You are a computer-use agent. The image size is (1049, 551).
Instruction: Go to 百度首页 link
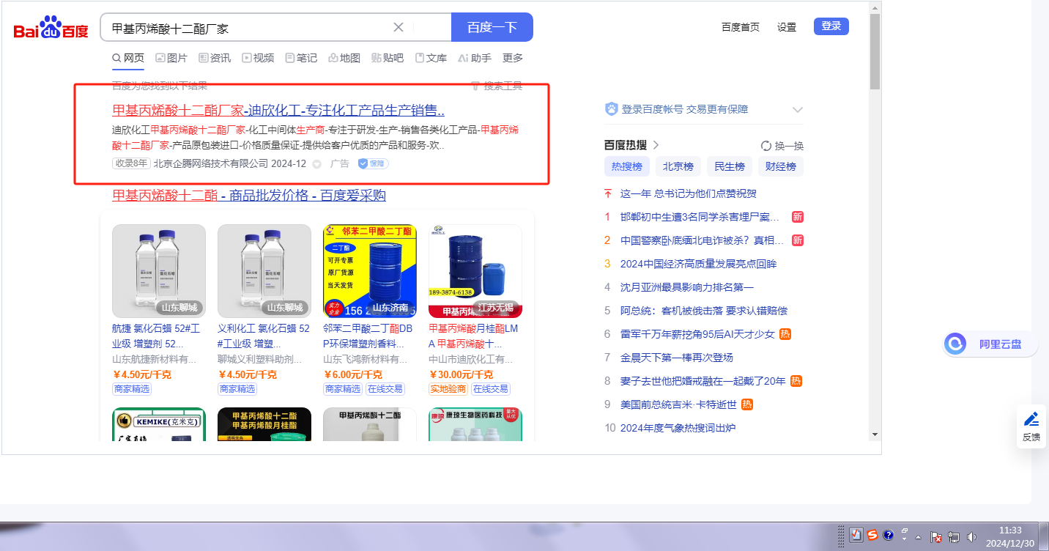coord(741,27)
